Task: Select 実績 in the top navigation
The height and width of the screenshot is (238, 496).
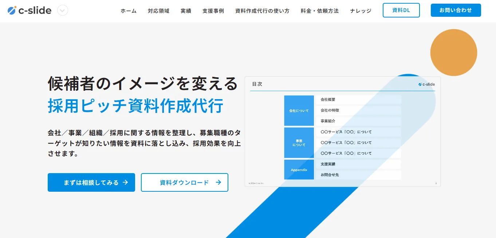Action: coord(186,11)
